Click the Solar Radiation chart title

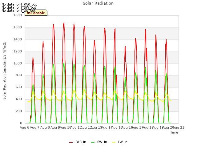tap(98, 3)
